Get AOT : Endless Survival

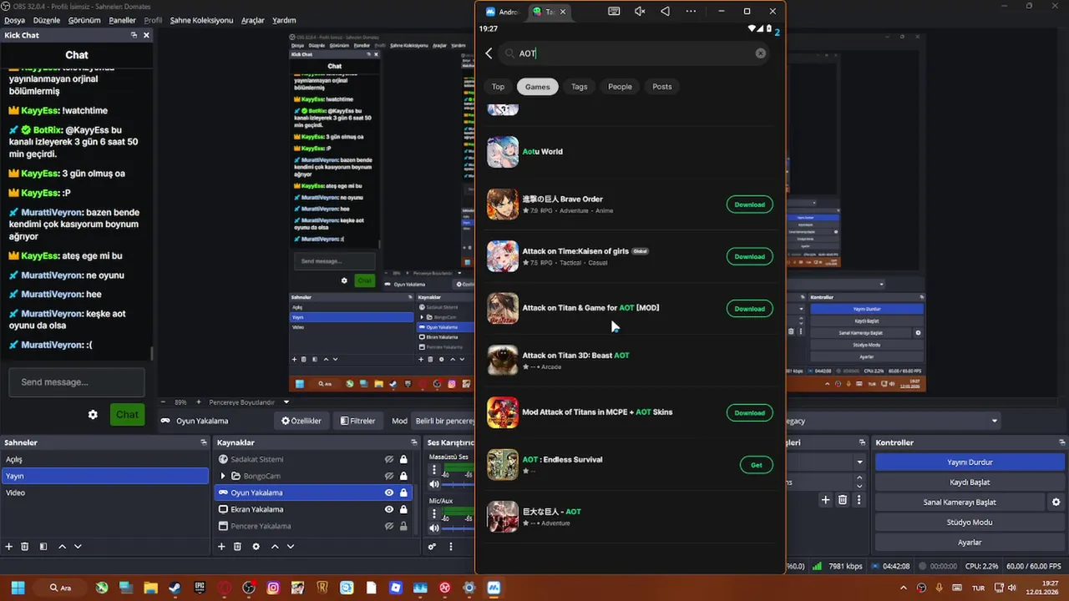click(756, 465)
